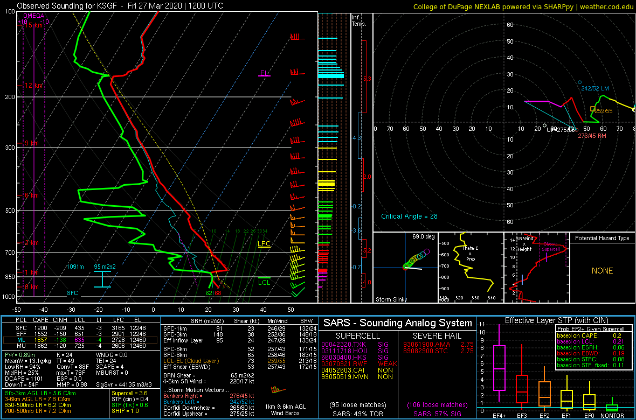The height and width of the screenshot is (420, 636).
Task: Click the 'PW = 0.89in' value
Action: click(x=20, y=354)
